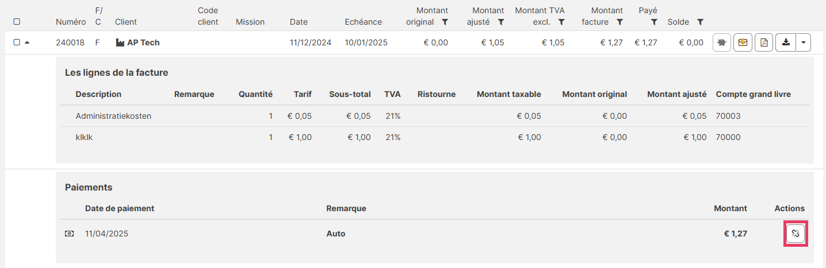The height and width of the screenshot is (268, 826).
Task: Click the download invoice icon button
Action: point(786,42)
